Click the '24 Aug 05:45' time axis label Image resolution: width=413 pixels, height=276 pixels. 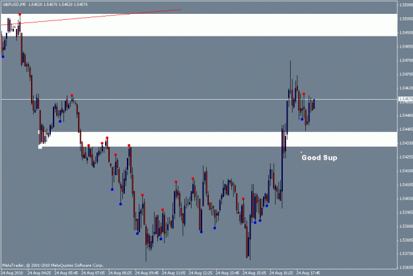[x=66, y=273]
